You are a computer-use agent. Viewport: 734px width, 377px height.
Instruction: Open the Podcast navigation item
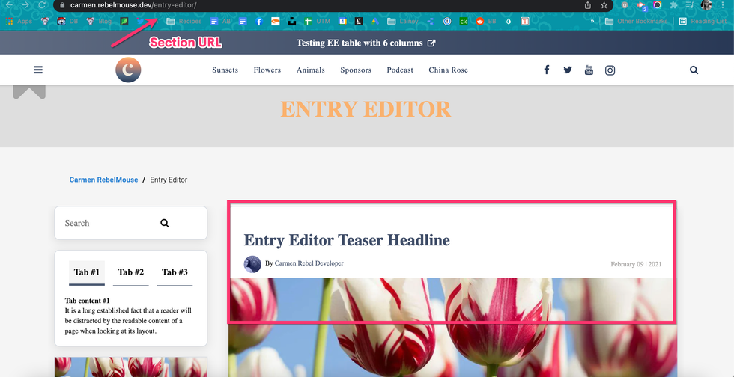[400, 70]
